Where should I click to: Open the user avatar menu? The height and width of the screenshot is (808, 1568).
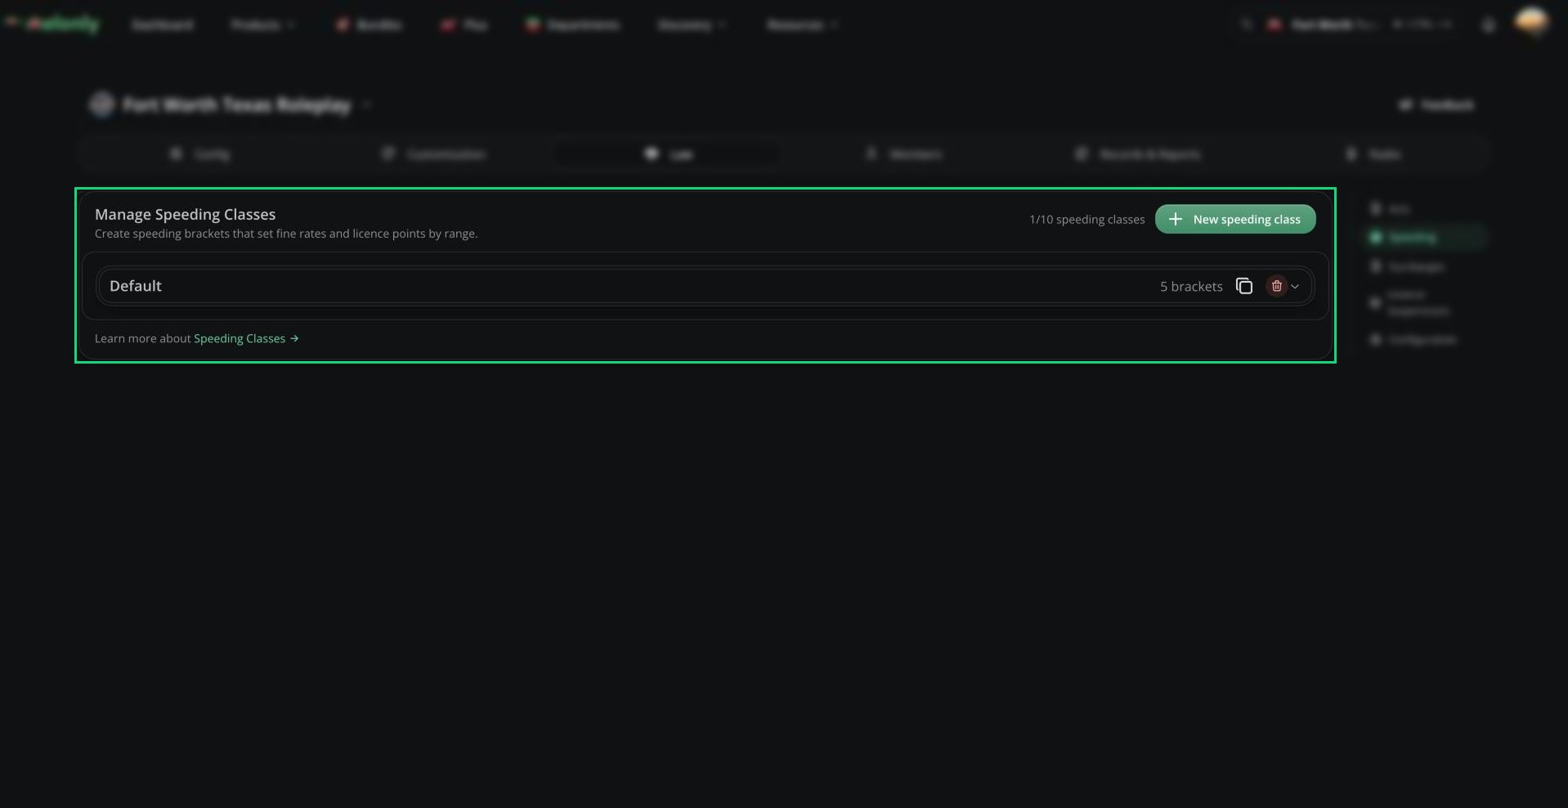click(1530, 22)
